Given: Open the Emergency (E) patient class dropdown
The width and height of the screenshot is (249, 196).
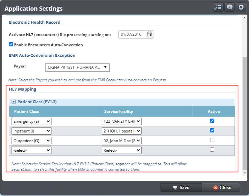Looking at the screenshot, I should (x=31, y=121).
